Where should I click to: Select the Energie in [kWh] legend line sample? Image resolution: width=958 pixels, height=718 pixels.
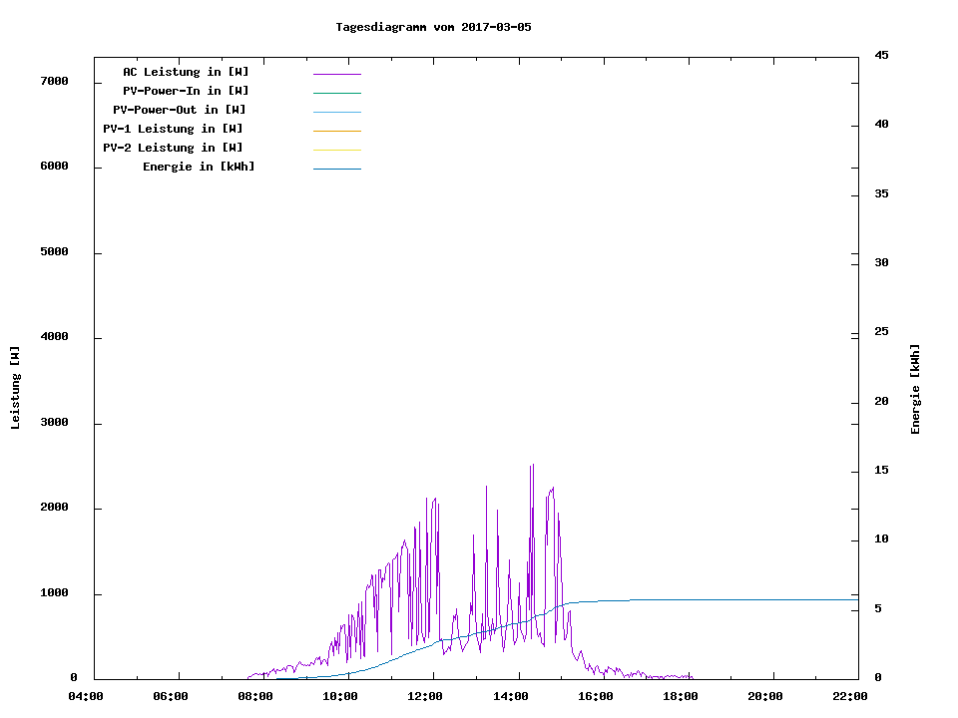(x=336, y=169)
